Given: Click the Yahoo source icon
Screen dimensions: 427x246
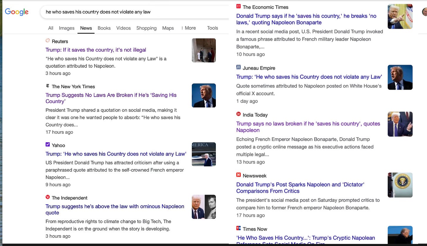Looking at the screenshot, I should click(x=48, y=145).
